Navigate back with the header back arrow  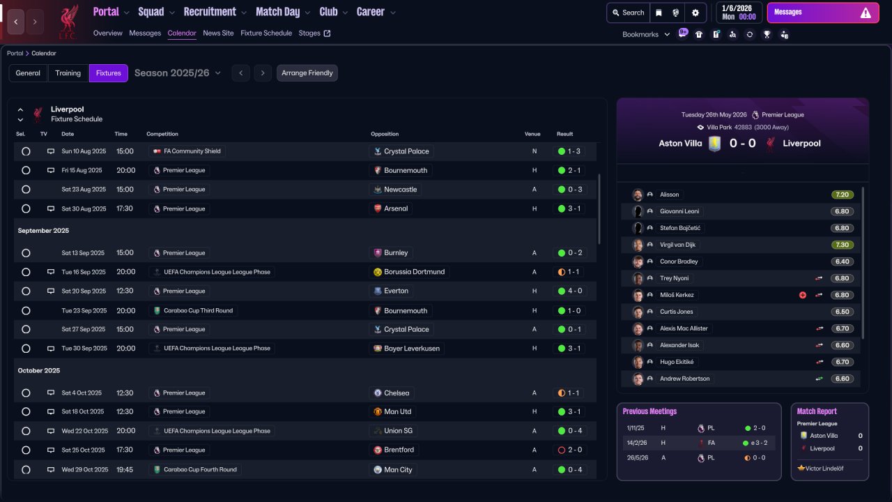coord(15,22)
